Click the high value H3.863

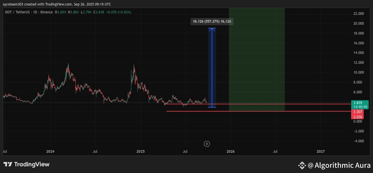coord(73,12)
